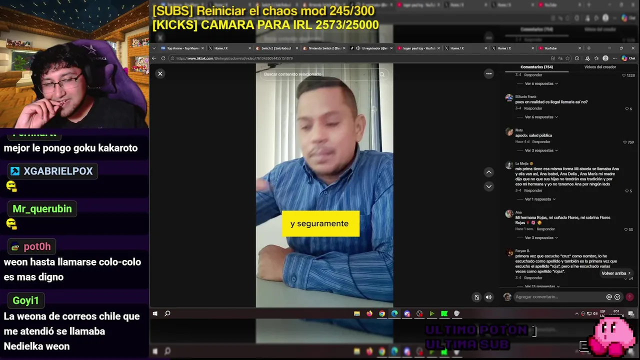Like Naty's comment with 759 likes
Screen dimensions: 640x360
click(625, 142)
